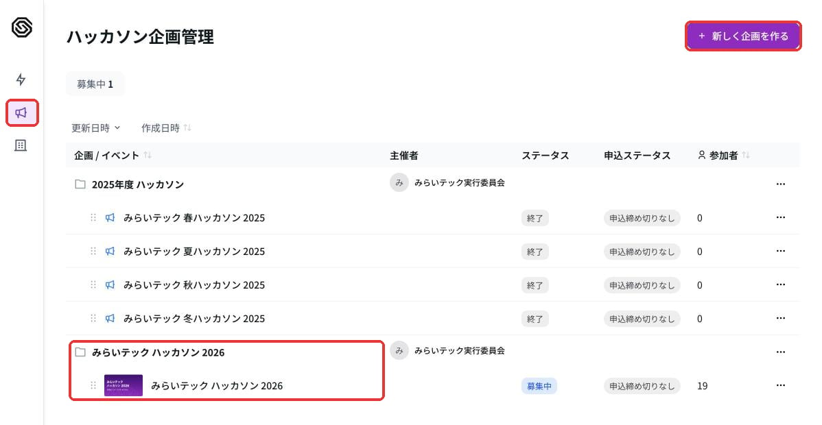This screenshot has width=822, height=425.
Task: Open the 更新日時 sort dropdown
Action: click(96, 128)
